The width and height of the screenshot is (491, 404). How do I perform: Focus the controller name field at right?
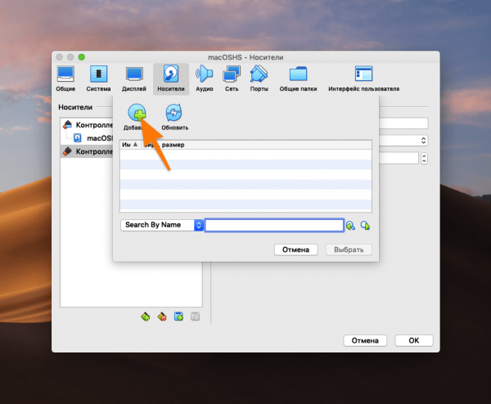[403, 123]
